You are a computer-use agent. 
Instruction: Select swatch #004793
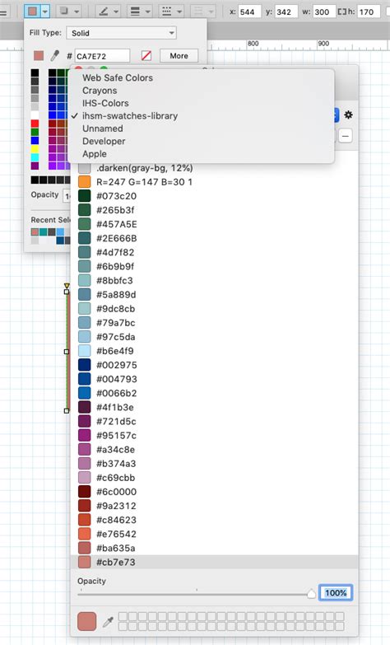coord(214,379)
